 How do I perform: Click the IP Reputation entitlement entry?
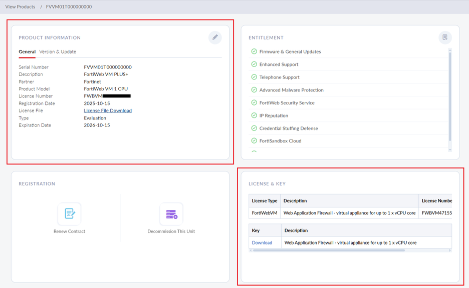click(x=274, y=115)
